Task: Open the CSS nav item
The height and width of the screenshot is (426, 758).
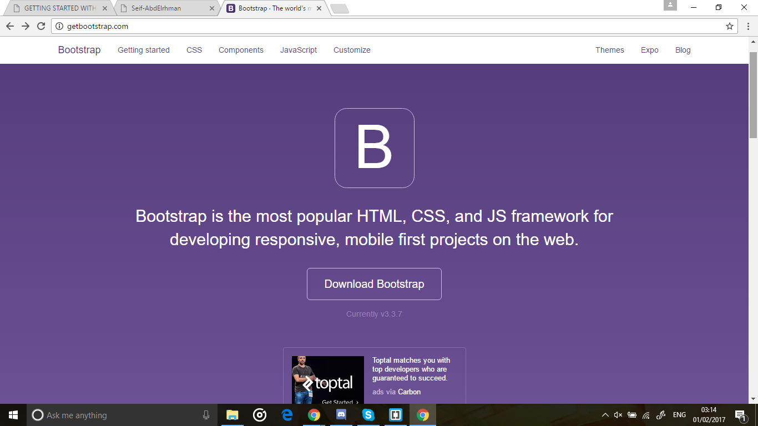Action: coord(194,50)
